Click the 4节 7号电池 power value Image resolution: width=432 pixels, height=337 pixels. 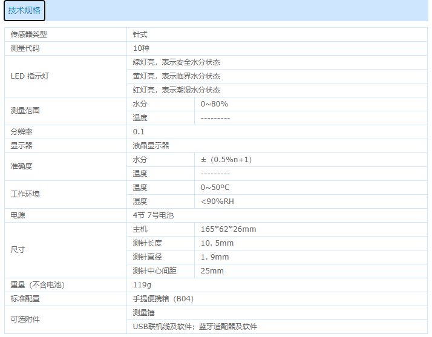pyautogui.click(x=154, y=215)
